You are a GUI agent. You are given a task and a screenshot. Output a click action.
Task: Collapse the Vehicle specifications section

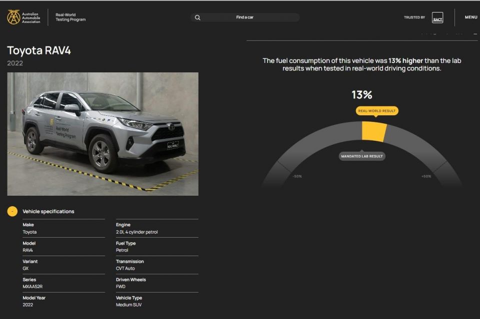12,211
